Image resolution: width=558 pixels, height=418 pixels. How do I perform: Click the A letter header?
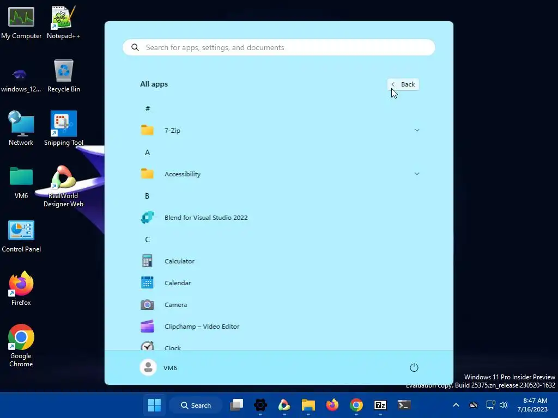(x=147, y=152)
